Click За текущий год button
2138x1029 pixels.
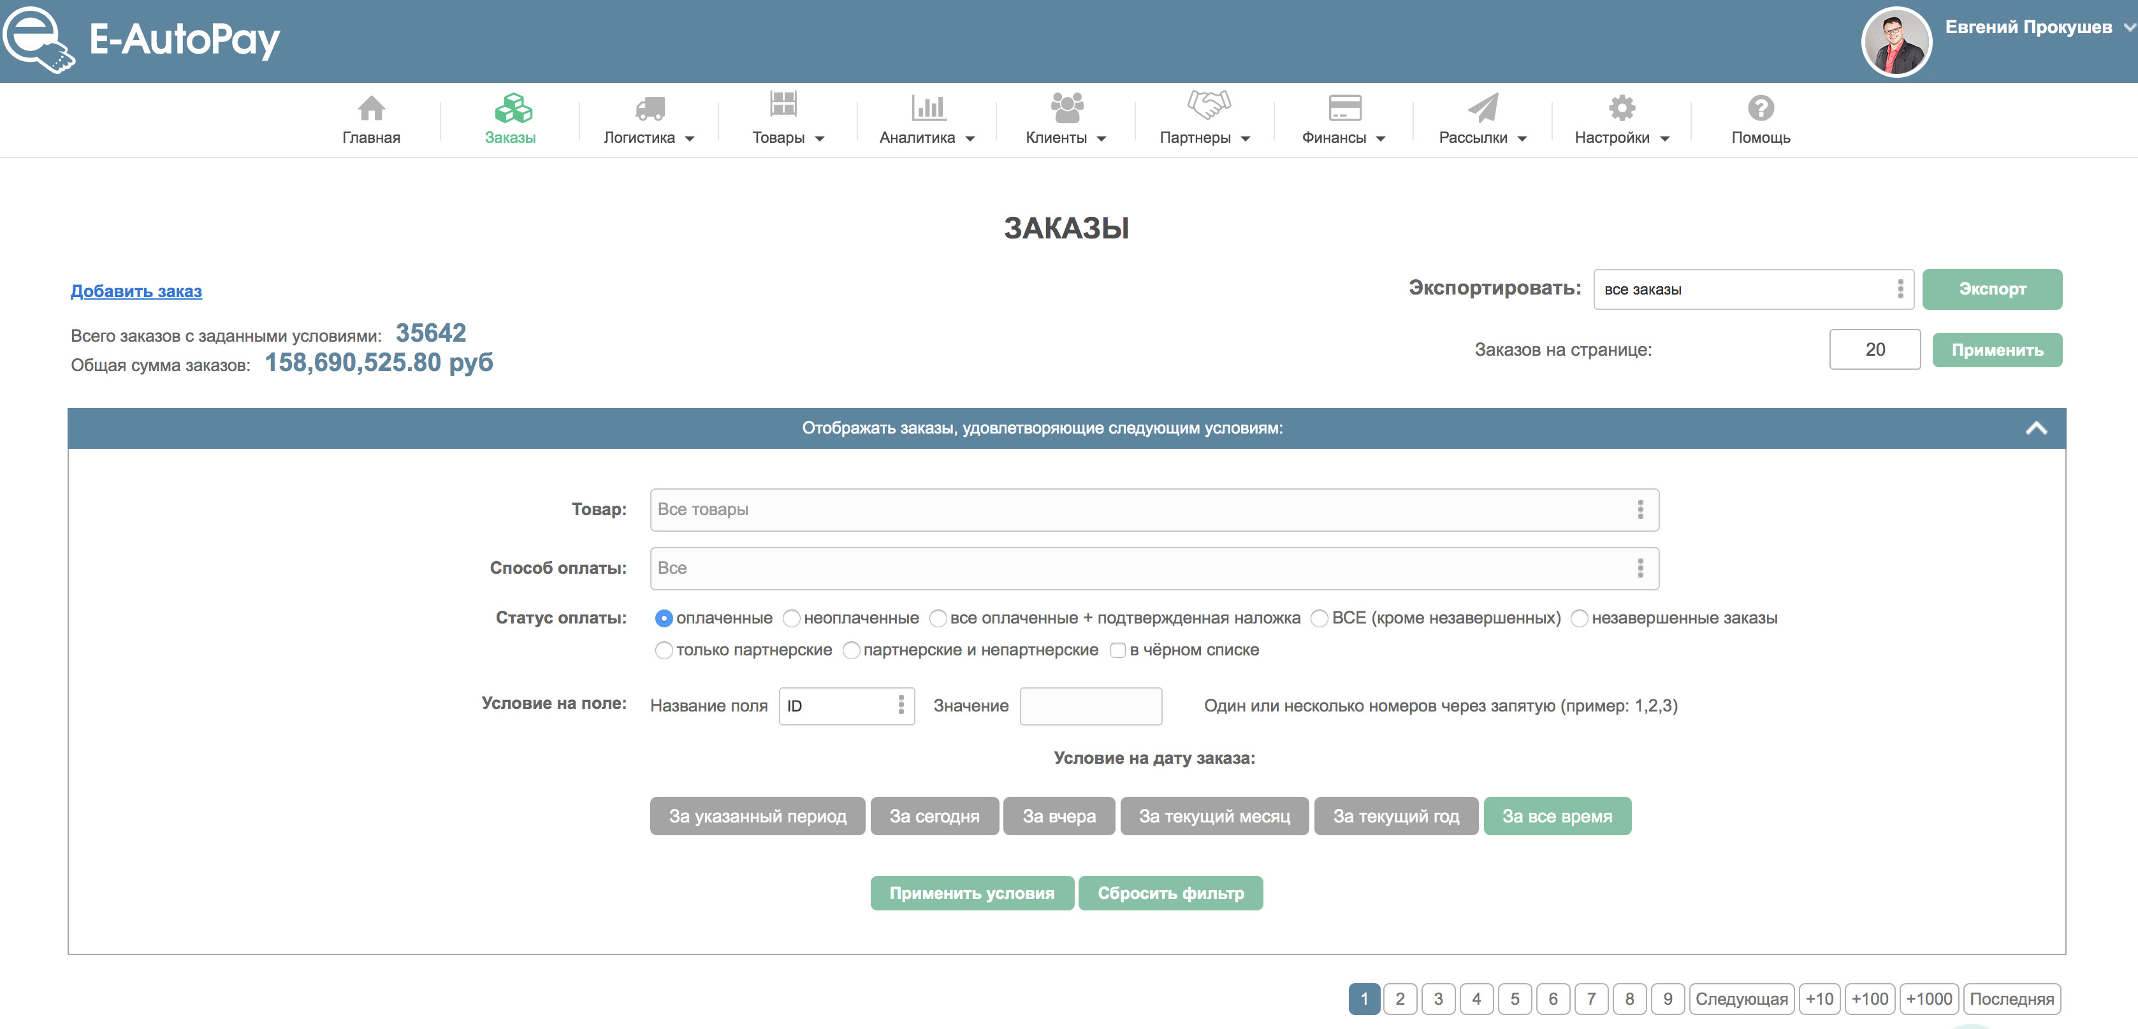click(1396, 817)
